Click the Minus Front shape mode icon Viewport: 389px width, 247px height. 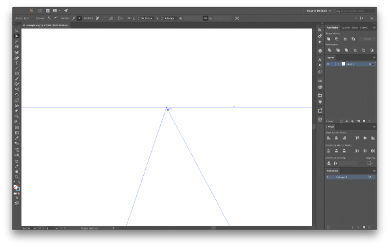[x=336, y=39]
